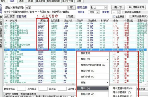Select the 皮草外套清仓特价 keyword row
The image size is (148, 97).
click(75, 30)
